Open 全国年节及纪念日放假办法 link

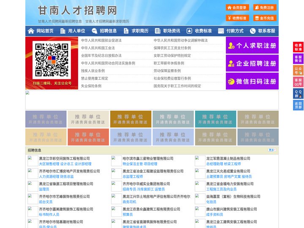(101, 55)
